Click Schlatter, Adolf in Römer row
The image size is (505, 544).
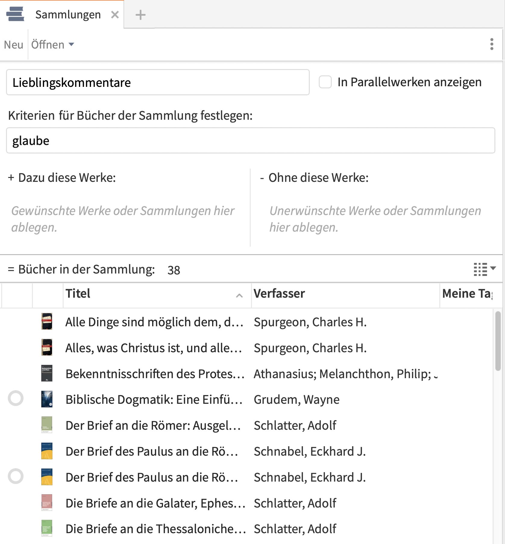pos(295,425)
